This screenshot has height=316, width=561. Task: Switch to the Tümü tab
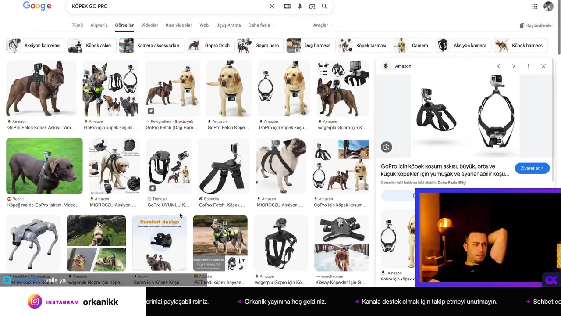click(x=77, y=25)
